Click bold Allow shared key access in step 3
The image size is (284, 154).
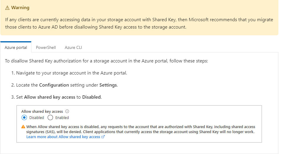pyautogui.click(x=49, y=97)
